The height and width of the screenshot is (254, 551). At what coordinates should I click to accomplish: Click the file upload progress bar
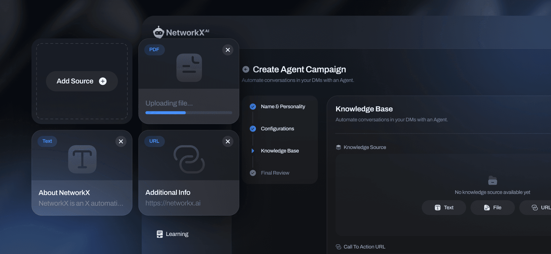tap(189, 113)
